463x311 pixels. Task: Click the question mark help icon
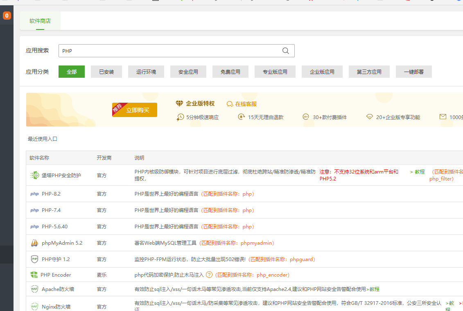tap(209, 275)
